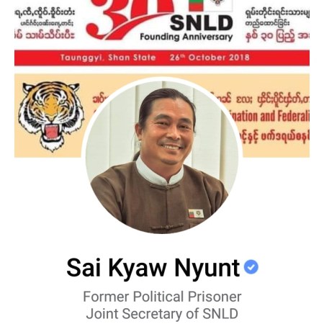Click the Founding Anniversary caption

tap(186, 37)
